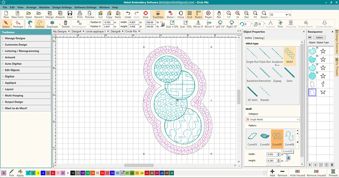Screen dimensions: 339x178
Task: Switch to the Stitching tab
Action: tap(259, 38)
